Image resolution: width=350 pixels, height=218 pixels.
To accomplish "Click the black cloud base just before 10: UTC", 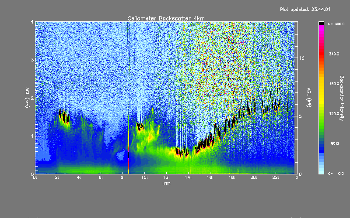I will pyautogui.click(x=140, y=126).
